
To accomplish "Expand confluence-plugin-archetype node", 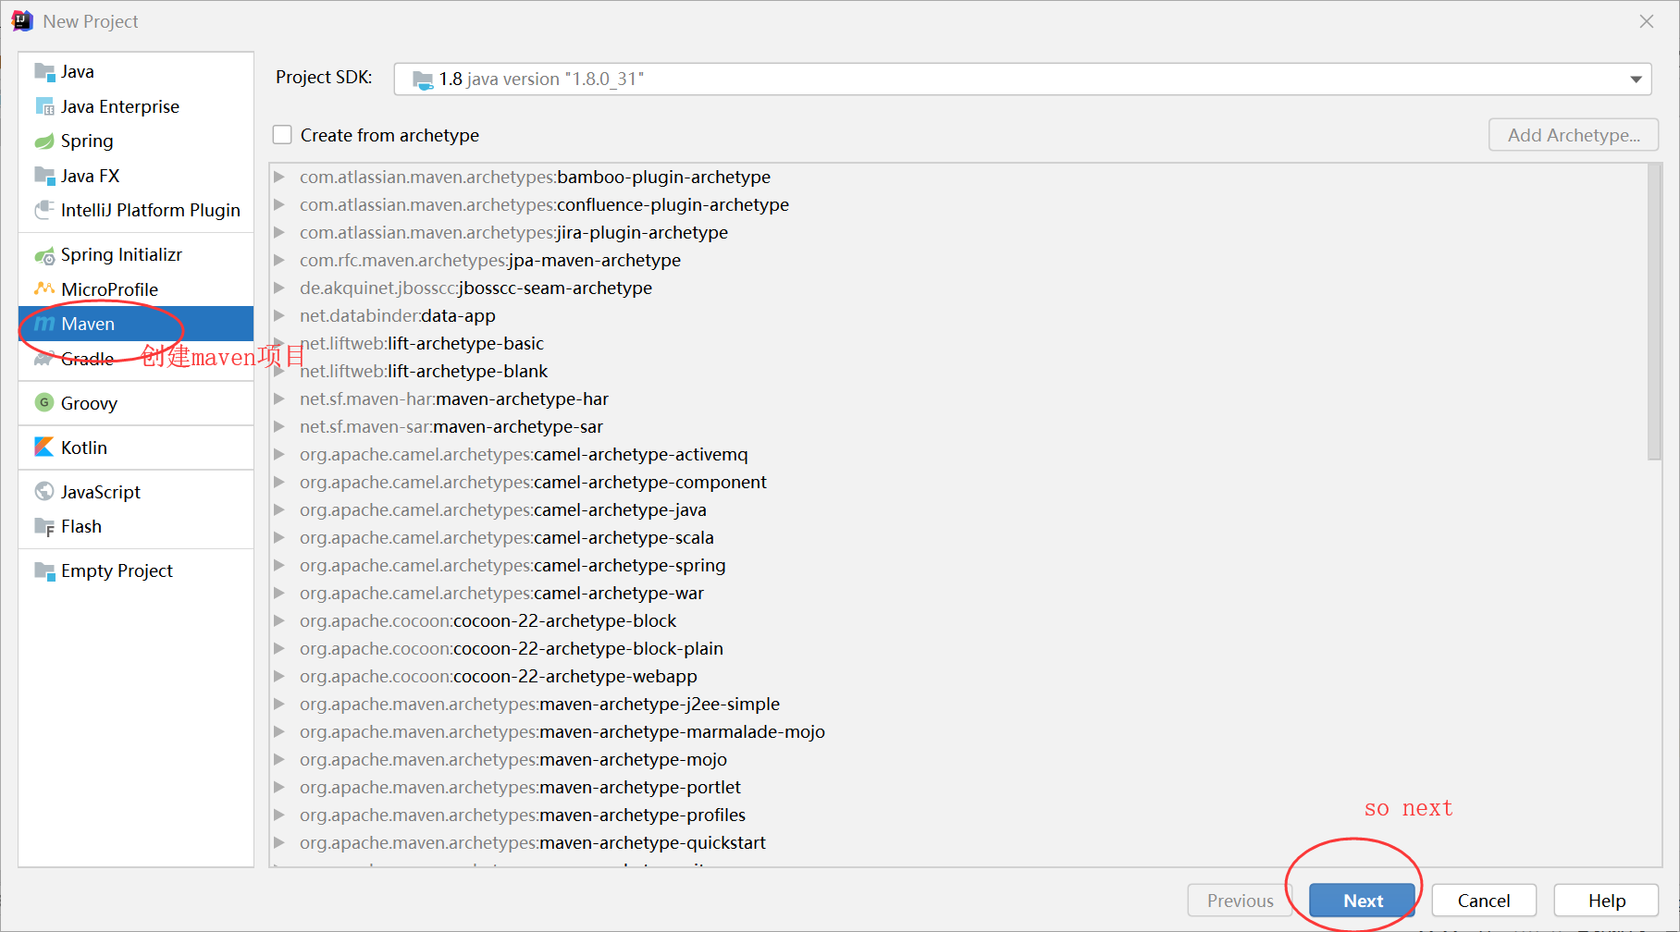I will 279,204.
